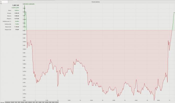Image resolution: width=175 pixels, height=103 pixels.
Task: Click the green +2,38 0,22% change in left panel
Action: pos(15,8)
